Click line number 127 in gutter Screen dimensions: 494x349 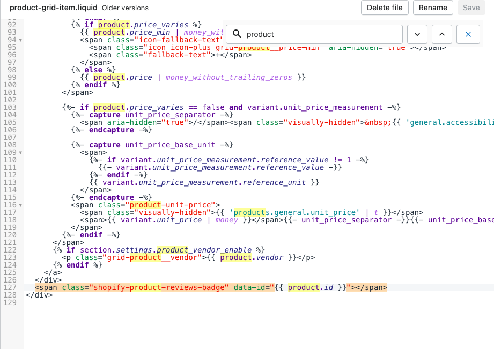pos(10,287)
